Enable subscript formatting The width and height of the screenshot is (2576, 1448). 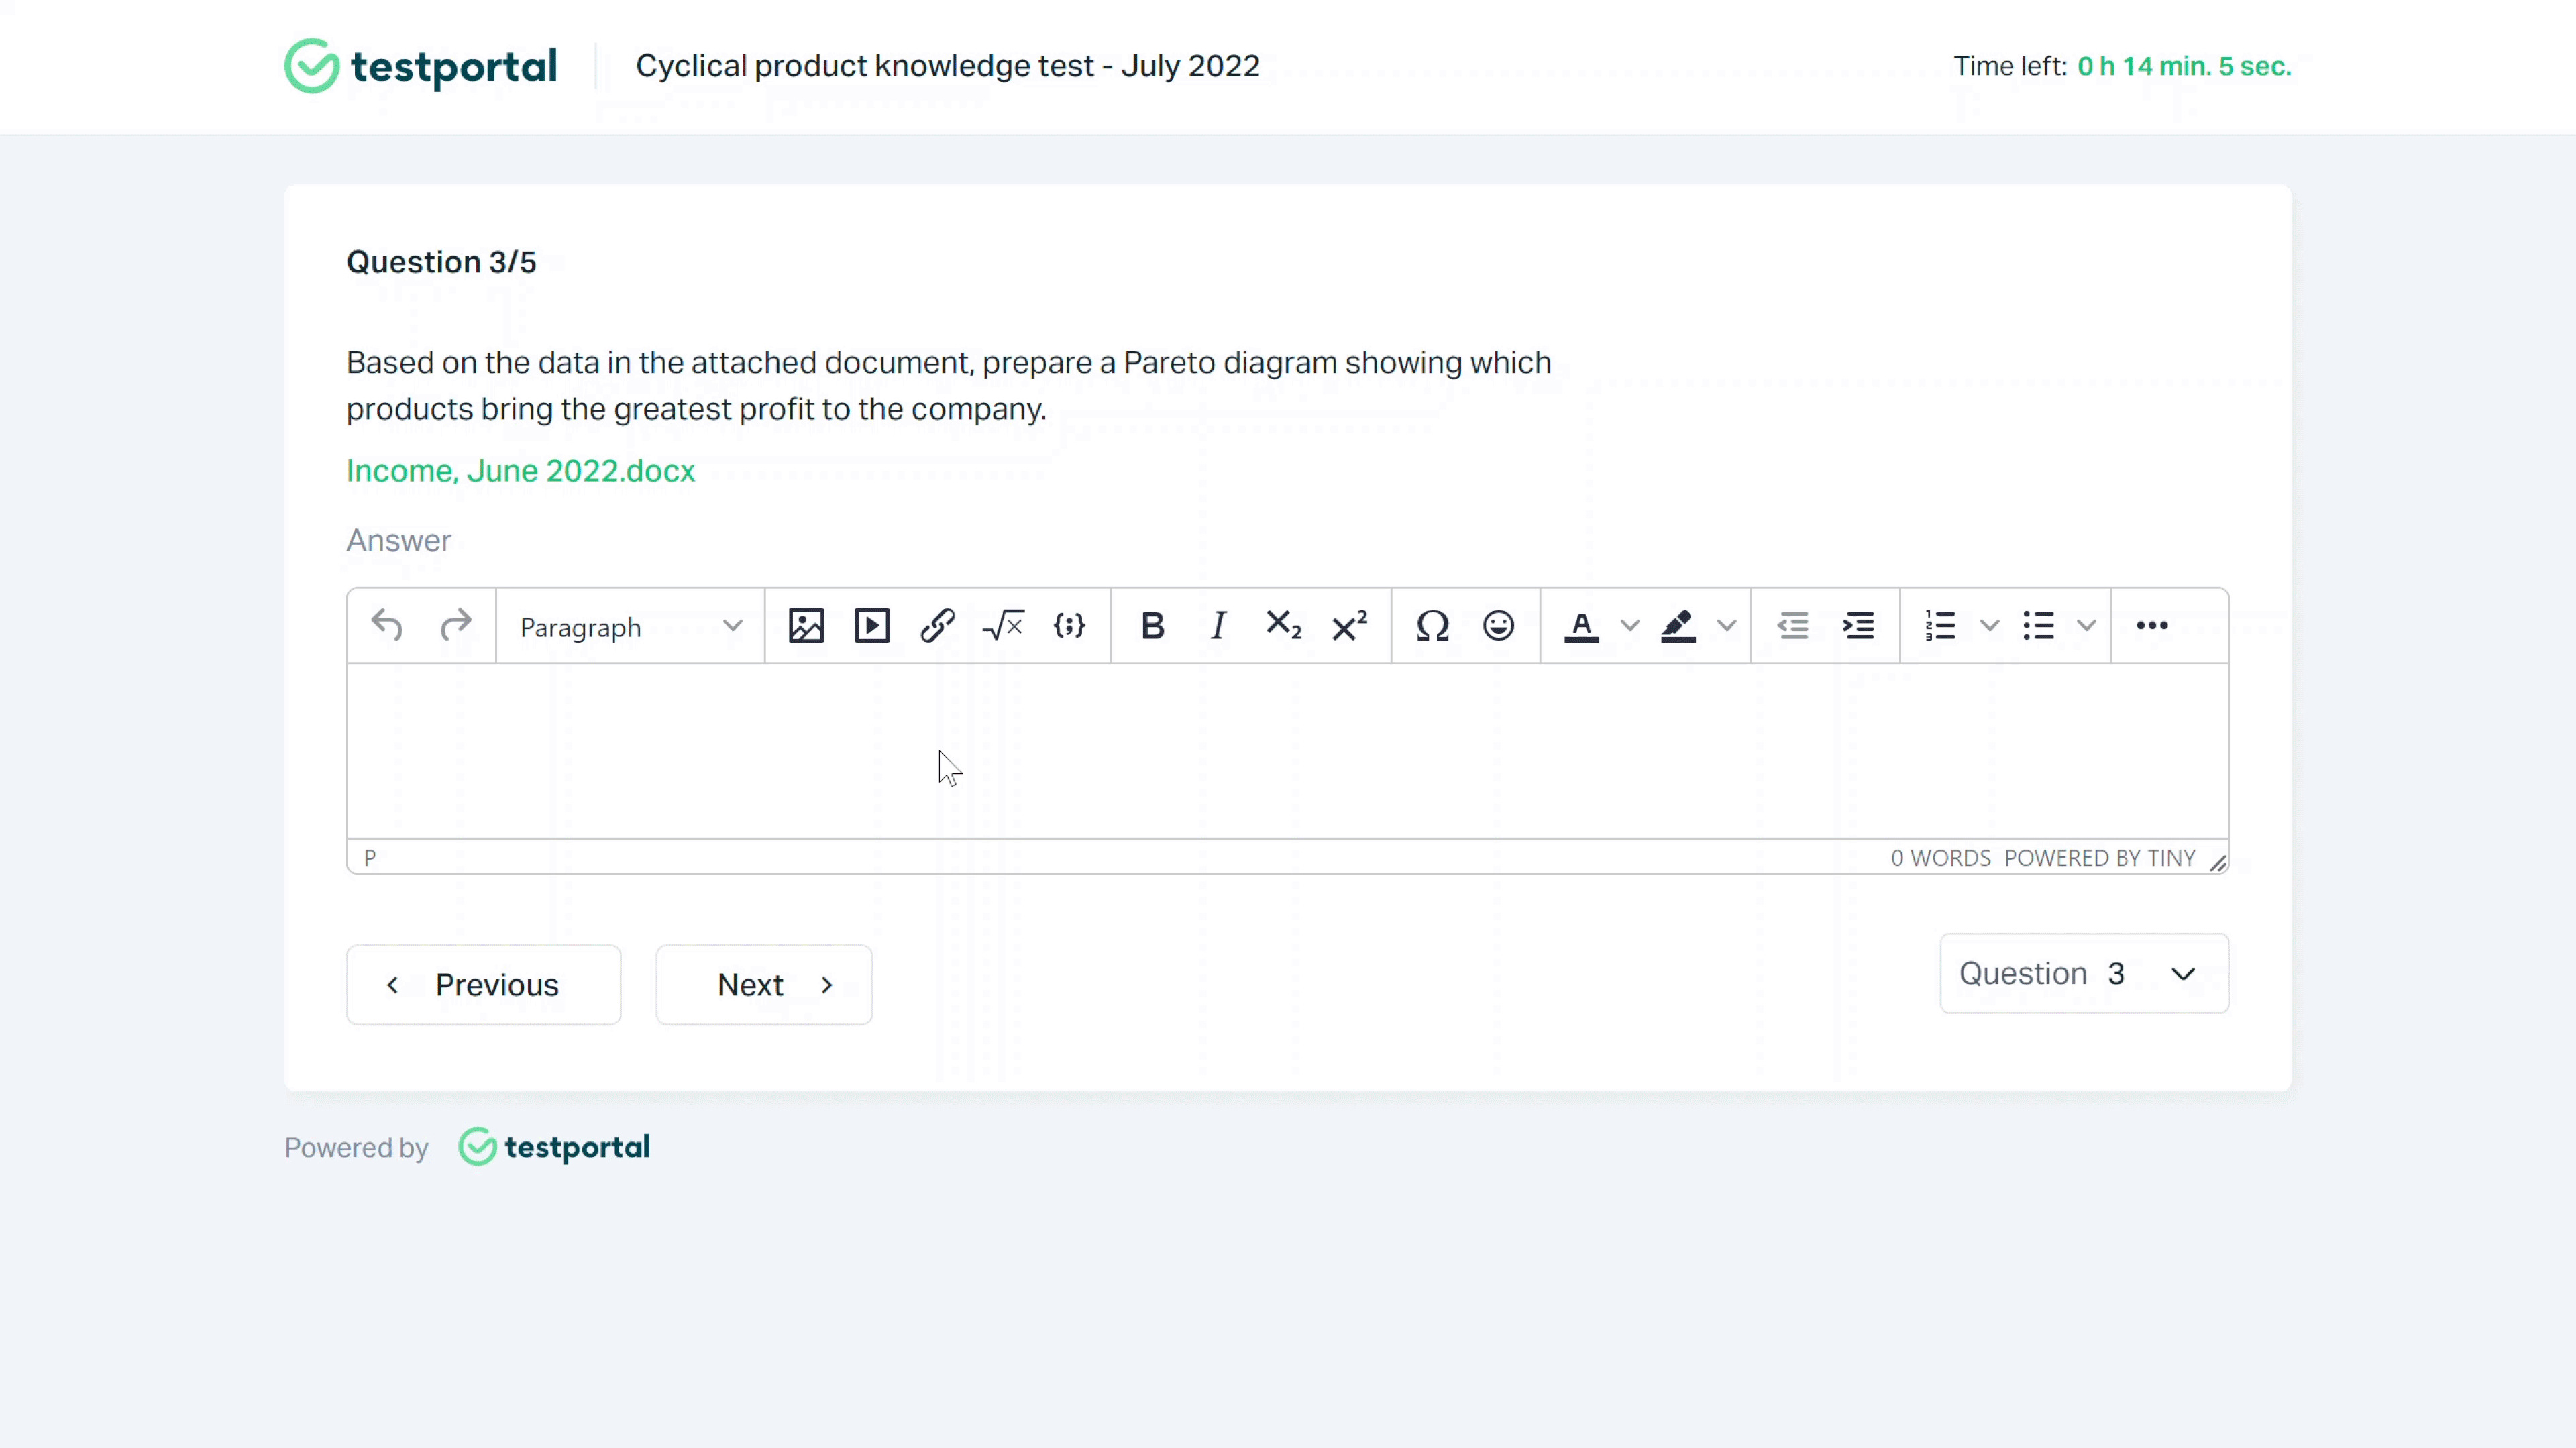[x=1283, y=626]
